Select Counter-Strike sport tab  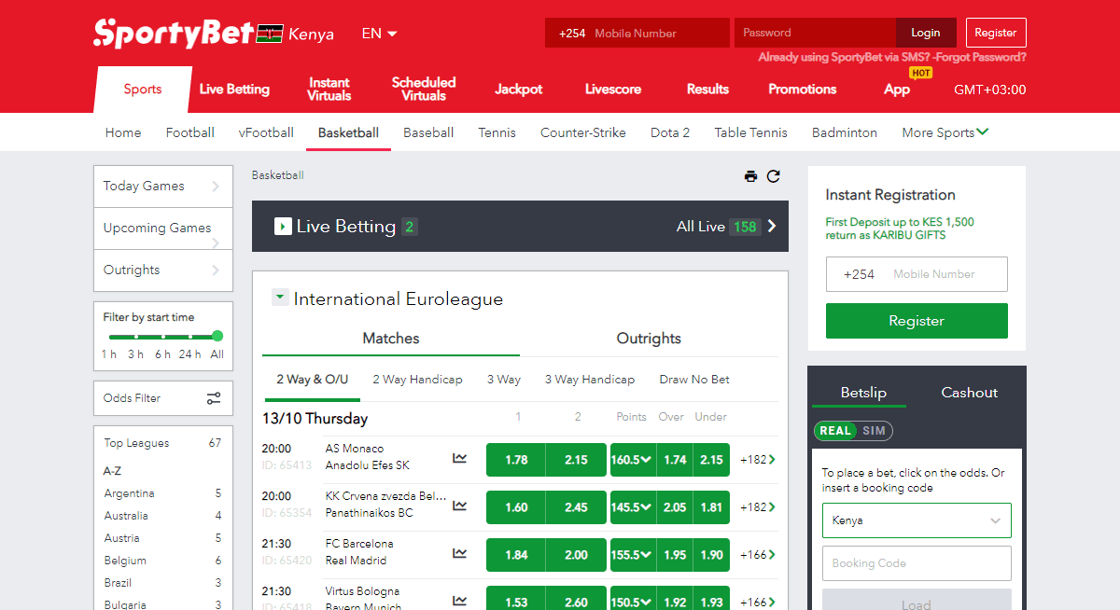(x=583, y=132)
